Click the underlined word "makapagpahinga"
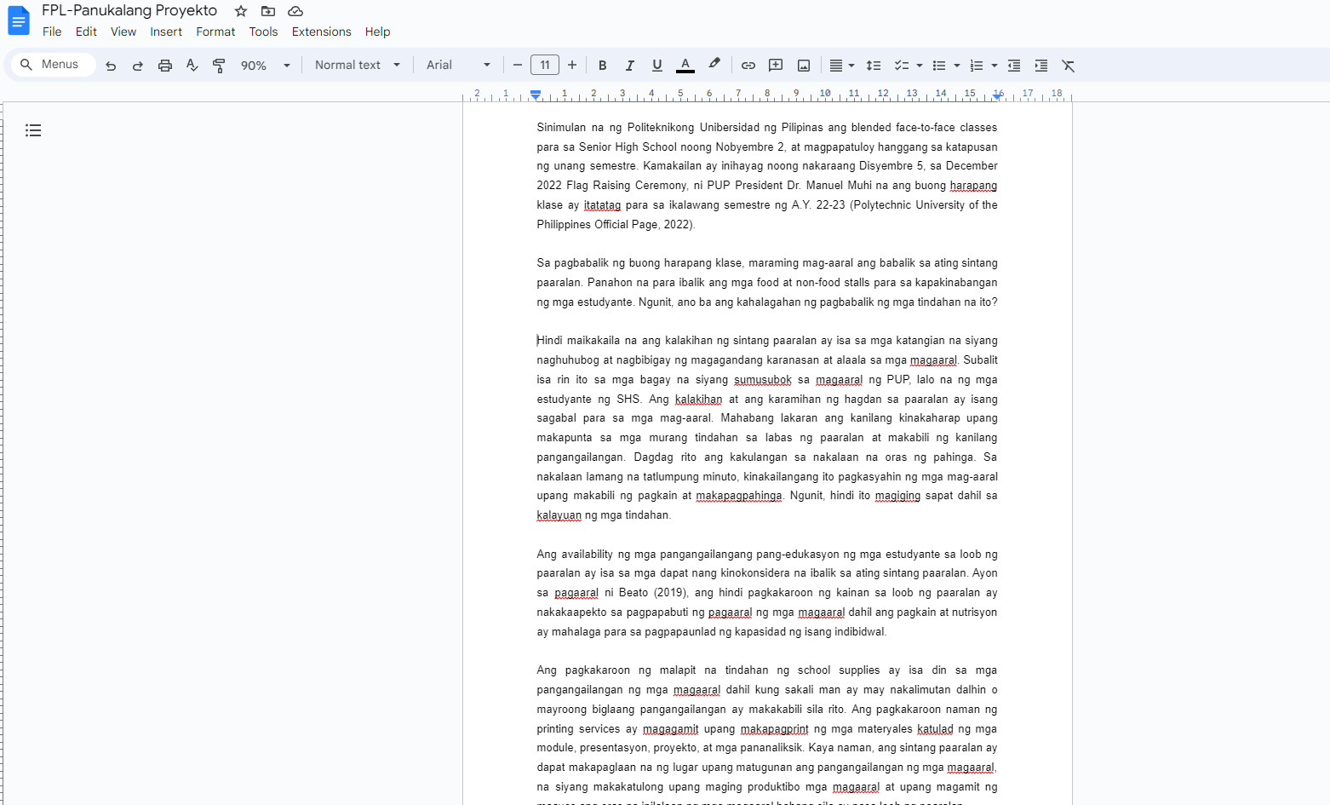 point(739,496)
